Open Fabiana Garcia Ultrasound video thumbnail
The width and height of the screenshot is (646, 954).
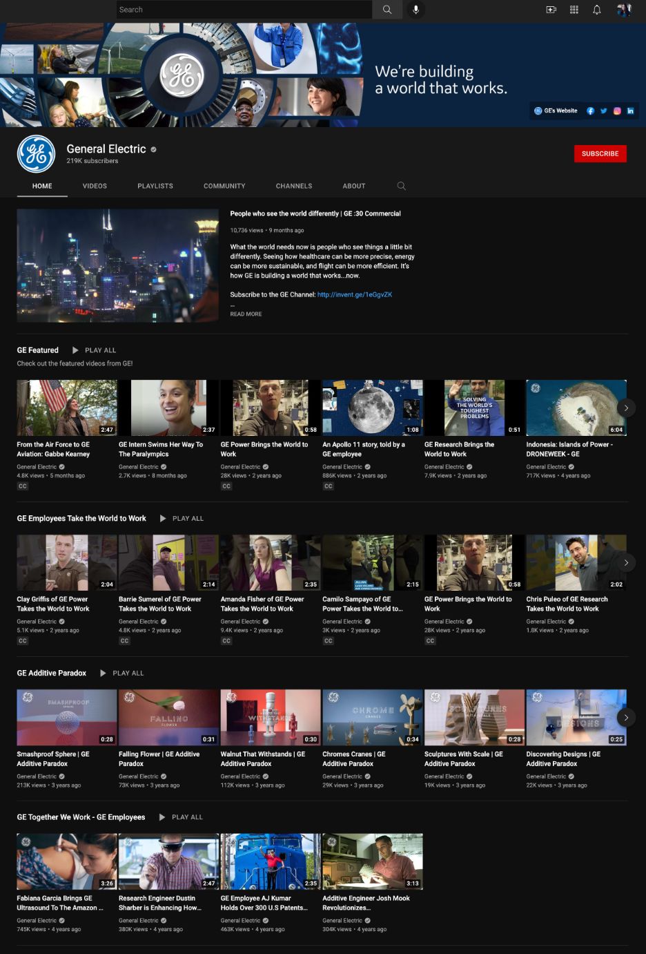click(x=67, y=861)
